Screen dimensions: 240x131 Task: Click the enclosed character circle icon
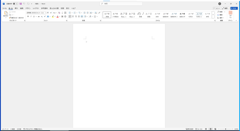click(65, 17)
